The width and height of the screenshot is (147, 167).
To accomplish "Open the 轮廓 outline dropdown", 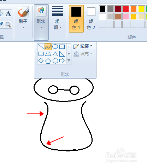I will (83, 46).
